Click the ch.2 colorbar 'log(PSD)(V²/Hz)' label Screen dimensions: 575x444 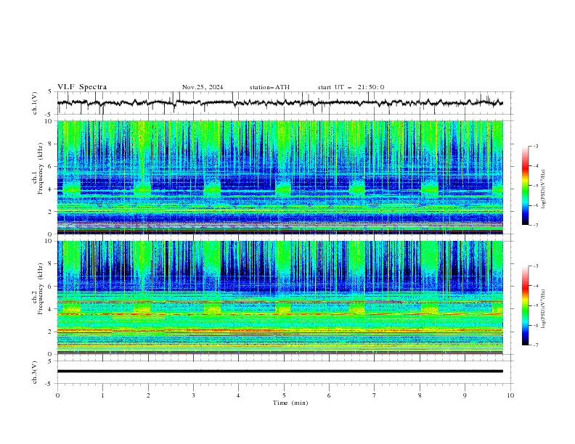tap(544, 308)
